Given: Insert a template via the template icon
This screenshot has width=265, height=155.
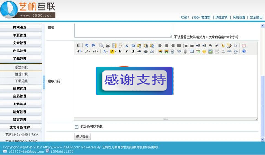Looking at the screenshot, I should pos(114,46).
